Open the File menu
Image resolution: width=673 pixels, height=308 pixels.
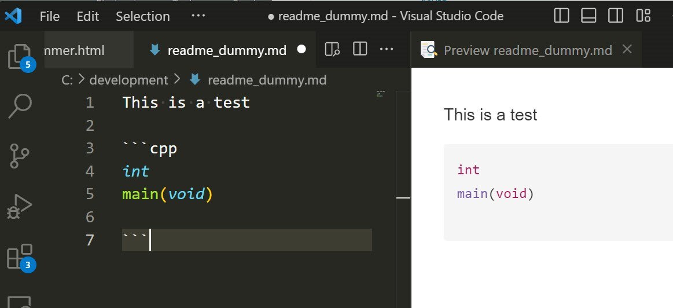[50, 16]
